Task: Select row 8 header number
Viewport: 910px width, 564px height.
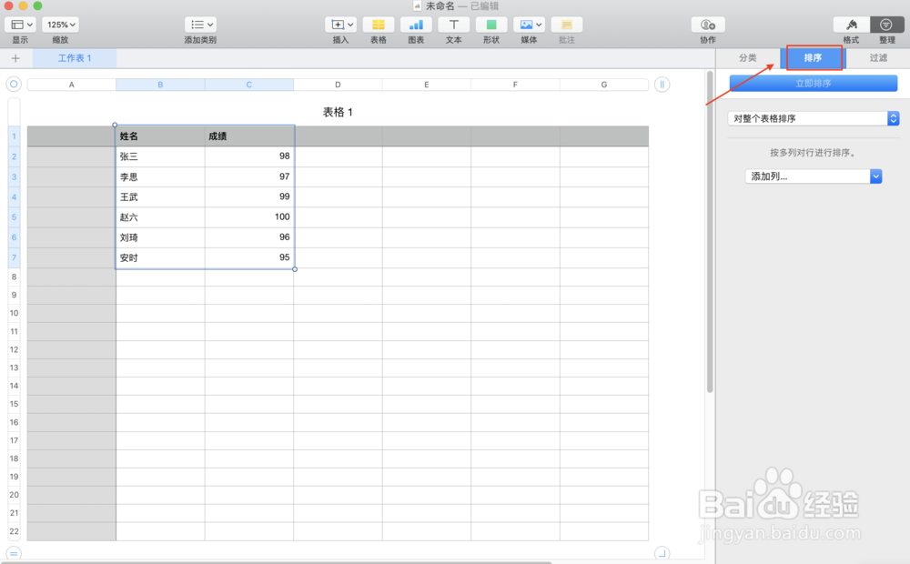Action: (14, 277)
